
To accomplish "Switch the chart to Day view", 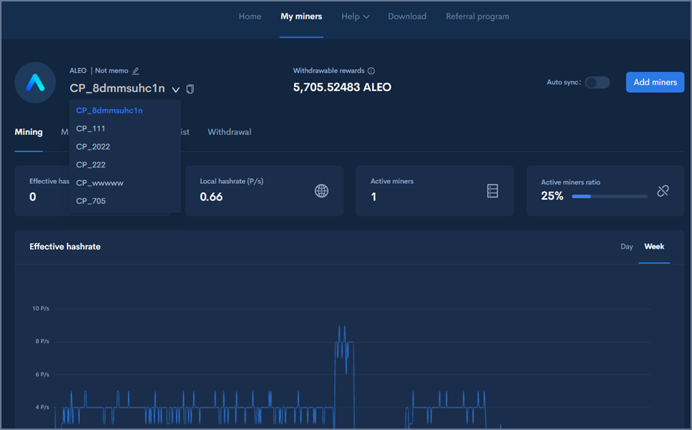I will point(626,247).
